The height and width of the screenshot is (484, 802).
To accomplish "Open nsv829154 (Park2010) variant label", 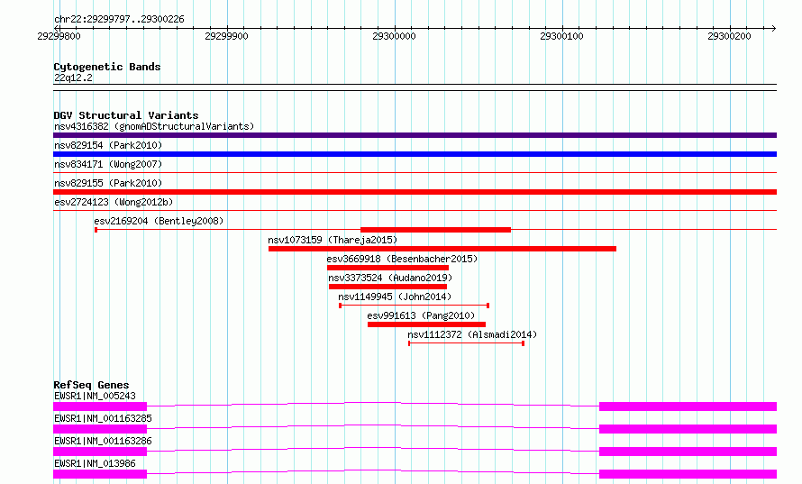I will [108, 145].
